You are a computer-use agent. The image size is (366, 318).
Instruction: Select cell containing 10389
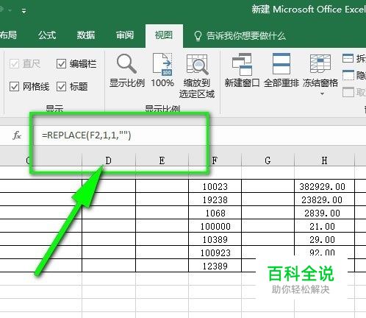coord(215,239)
